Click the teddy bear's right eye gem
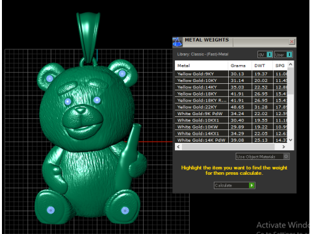Viewport: 312px width, 234px height. tap(97, 100)
